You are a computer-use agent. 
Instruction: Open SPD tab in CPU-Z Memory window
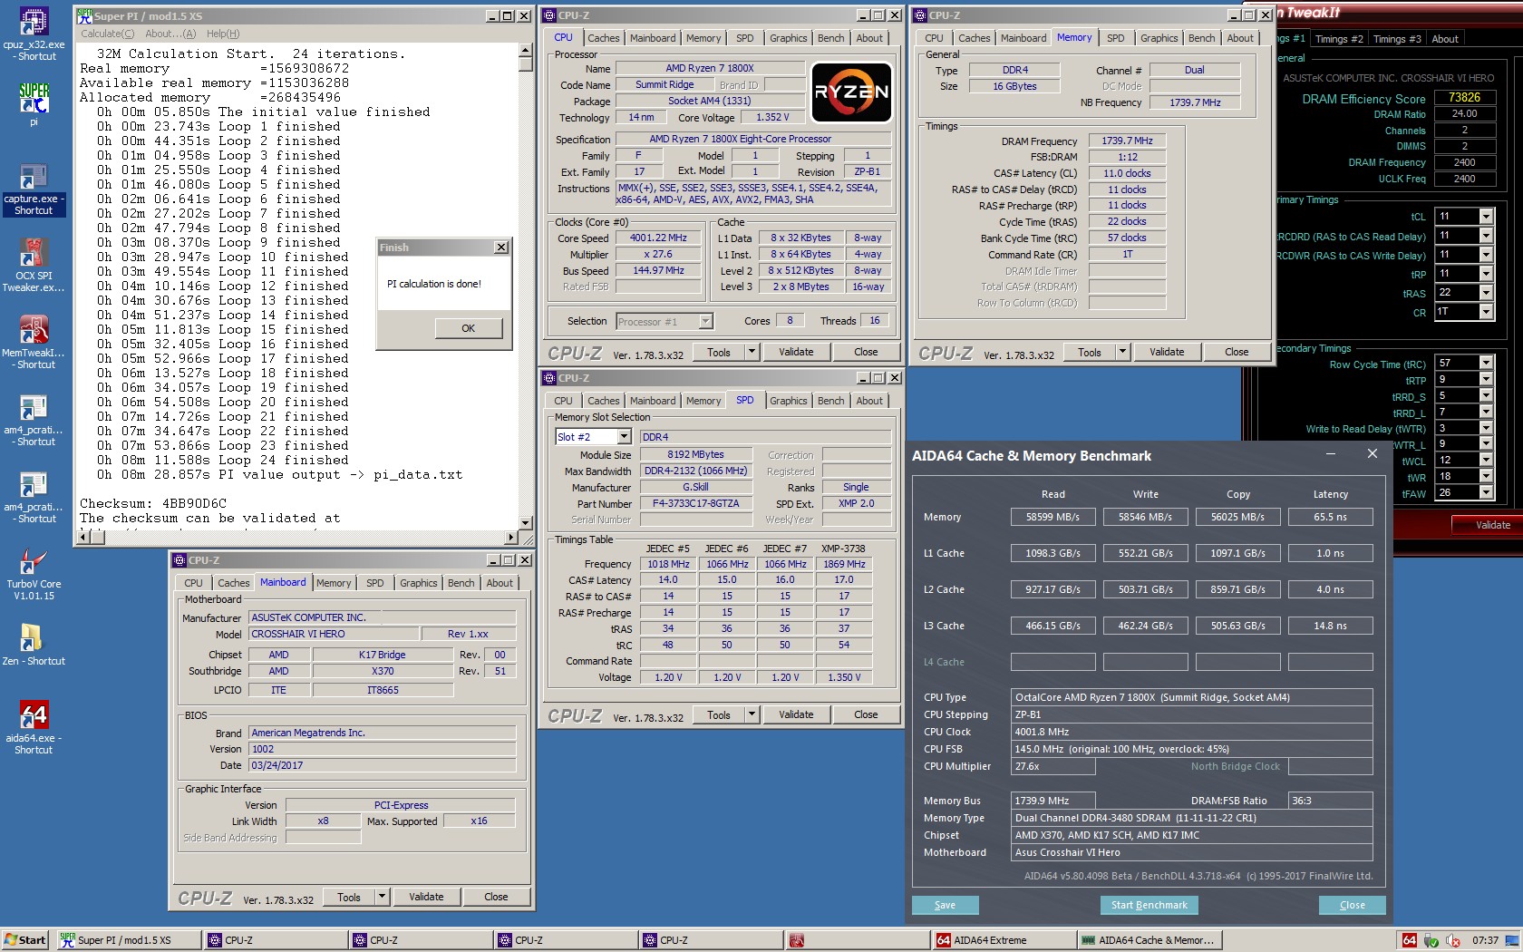pos(1115,38)
